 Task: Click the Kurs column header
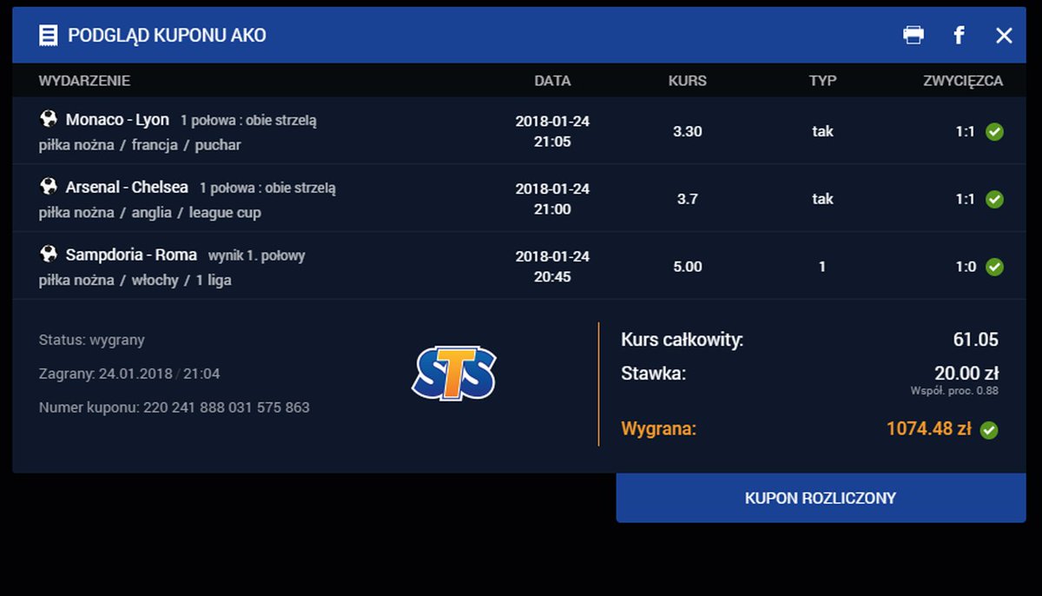point(688,81)
